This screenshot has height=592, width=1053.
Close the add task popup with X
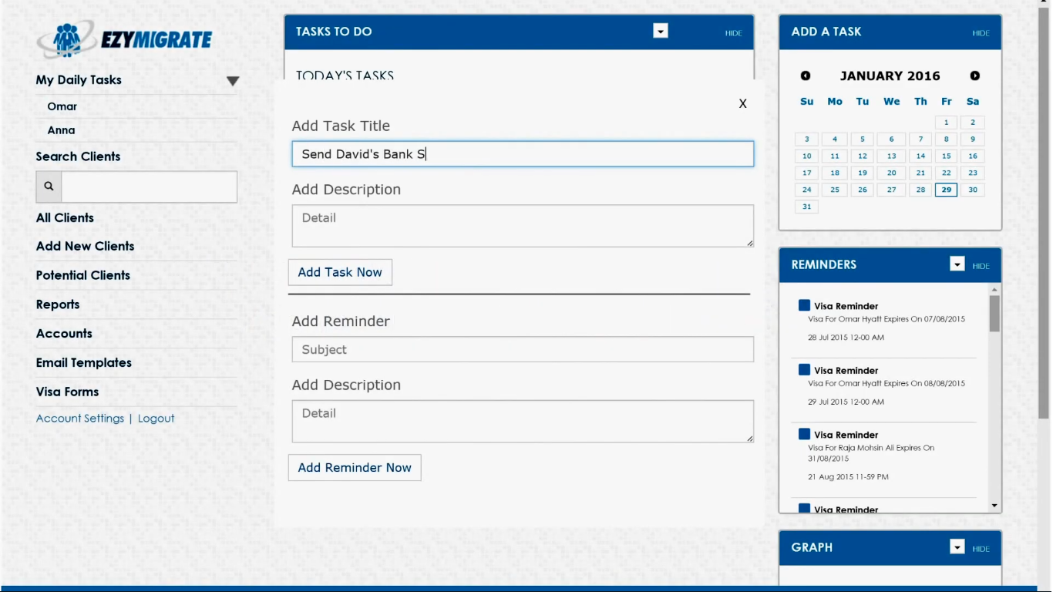(742, 103)
